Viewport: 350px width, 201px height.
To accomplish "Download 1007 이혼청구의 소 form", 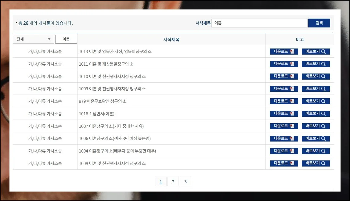I will 284,126.
